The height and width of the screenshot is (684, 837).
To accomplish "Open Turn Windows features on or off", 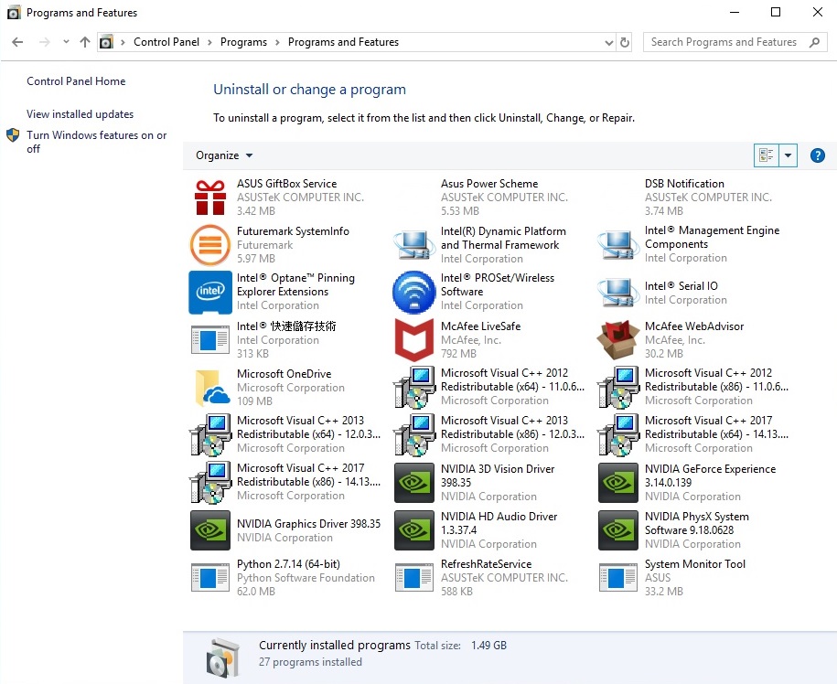I will [x=97, y=142].
